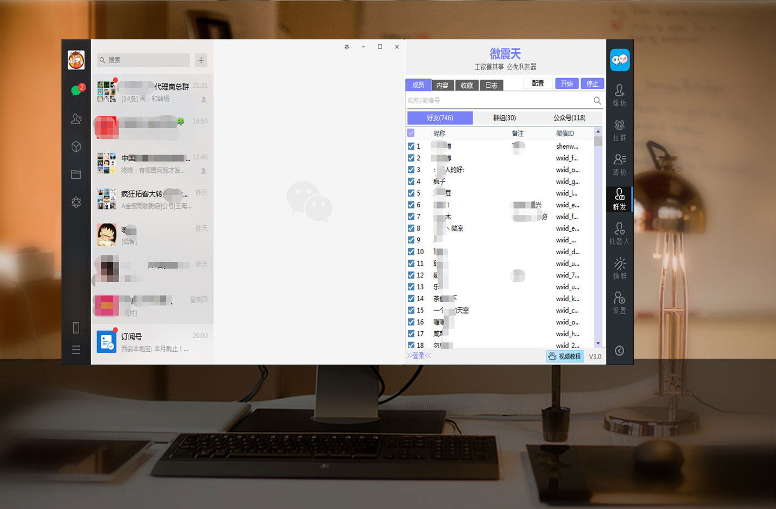776x509 pixels.
Task: Uncheck the checkbox for row 4
Action: click(411, 182)
